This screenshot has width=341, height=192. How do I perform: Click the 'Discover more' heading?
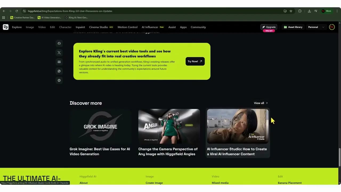pyautogui.click(x=86, y=103)
